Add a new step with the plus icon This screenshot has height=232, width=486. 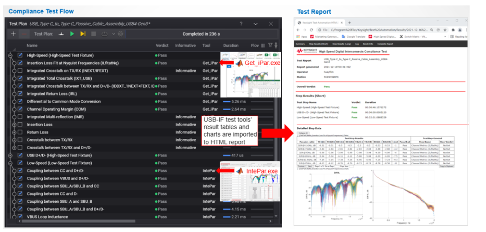pos(13,34)
